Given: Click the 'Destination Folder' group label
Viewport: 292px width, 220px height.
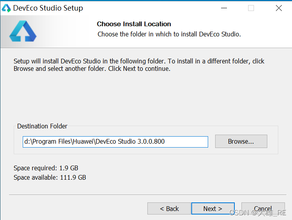Looking at the screenshot, I should tap(42, 126).
